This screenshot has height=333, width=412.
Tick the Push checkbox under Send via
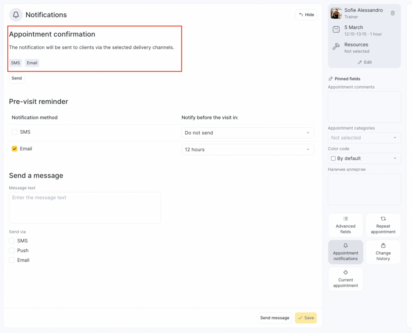[12, 250]
